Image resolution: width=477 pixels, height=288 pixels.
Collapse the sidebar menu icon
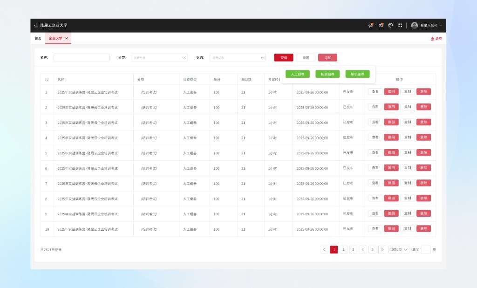[36, 25]
